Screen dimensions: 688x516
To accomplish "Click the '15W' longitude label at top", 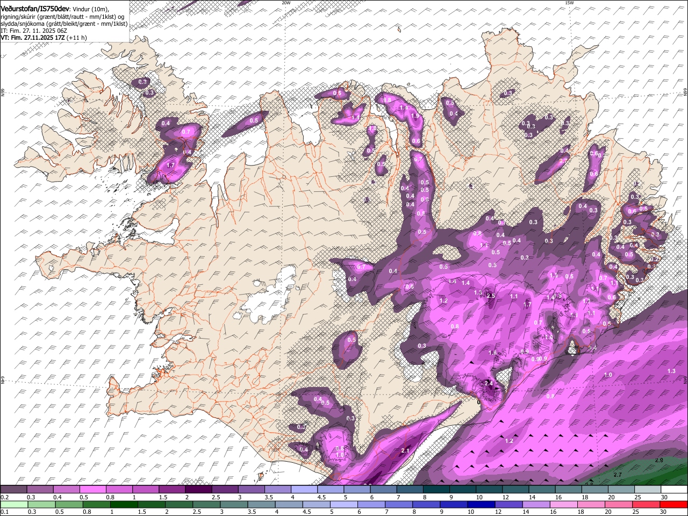I will (x=569, y=3).
